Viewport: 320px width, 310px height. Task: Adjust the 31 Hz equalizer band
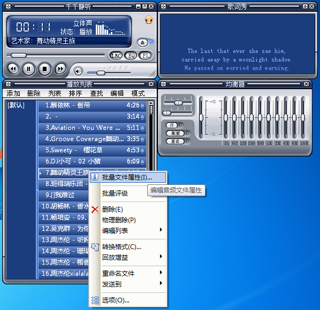226,118
